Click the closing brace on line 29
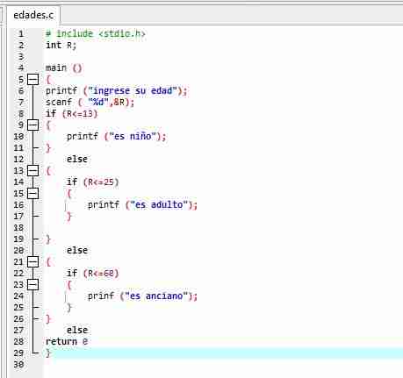403x378 pixels. [x=48, y=353]
